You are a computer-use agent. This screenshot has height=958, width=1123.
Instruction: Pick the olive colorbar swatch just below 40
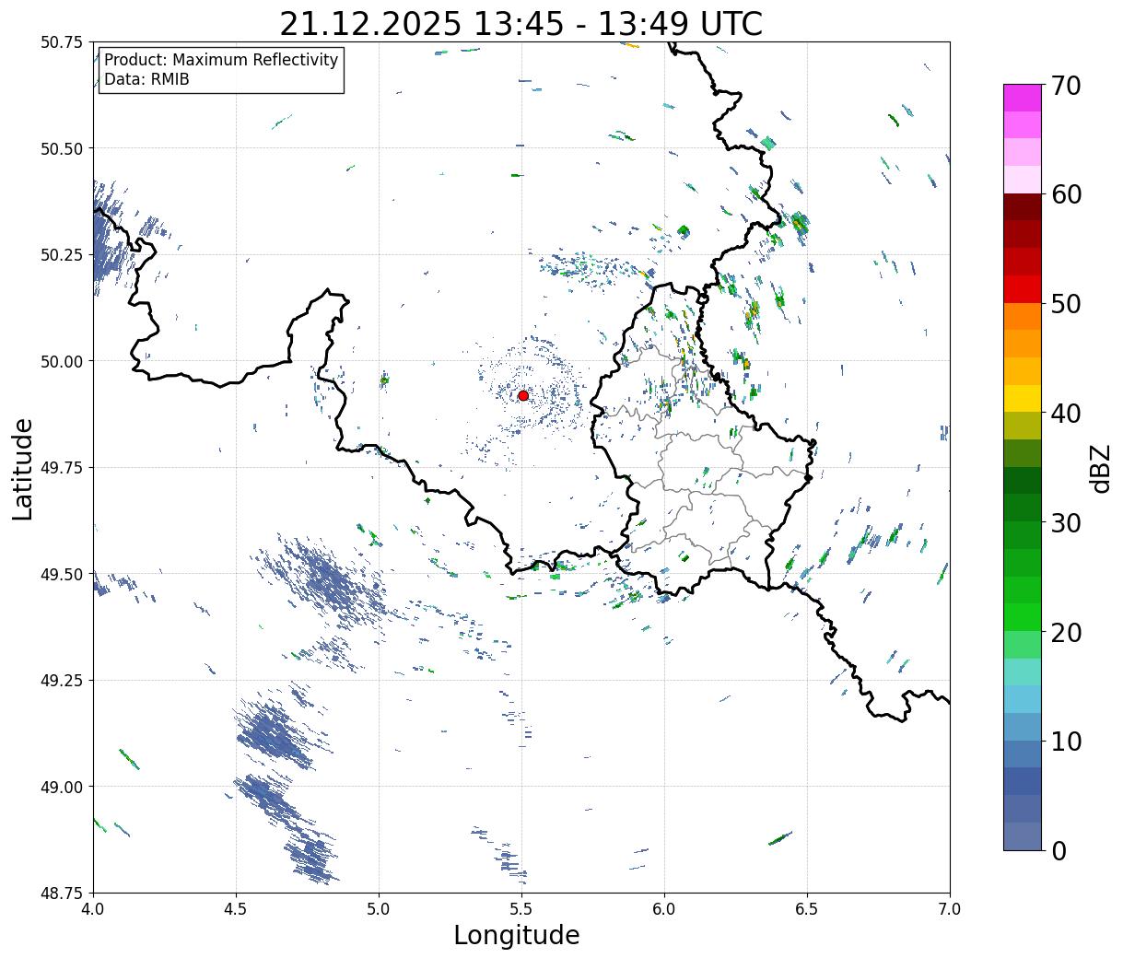1023,426
